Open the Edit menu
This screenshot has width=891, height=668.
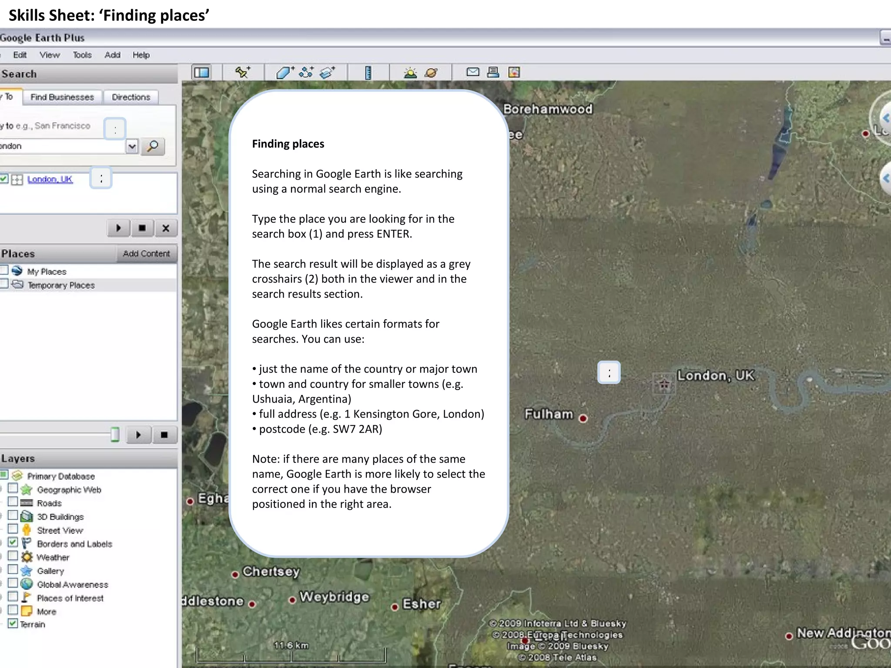(20, 55)
